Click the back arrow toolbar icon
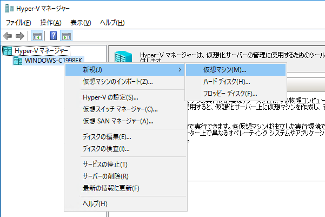 pyautogui.click(x=8, y=36)
